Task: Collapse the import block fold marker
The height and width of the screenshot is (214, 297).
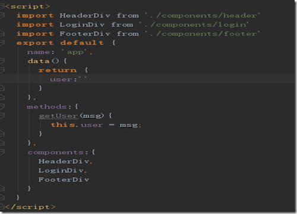Action: (x=2, y=15)
